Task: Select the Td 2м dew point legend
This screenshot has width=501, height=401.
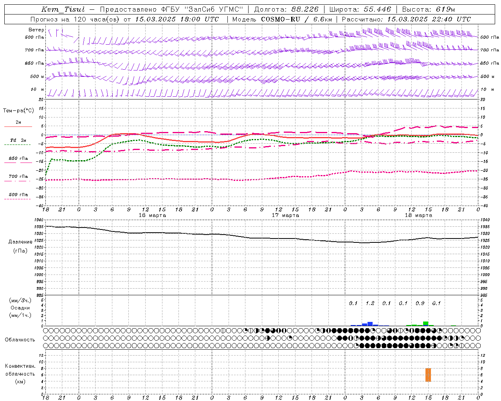Action: [18, 141]
